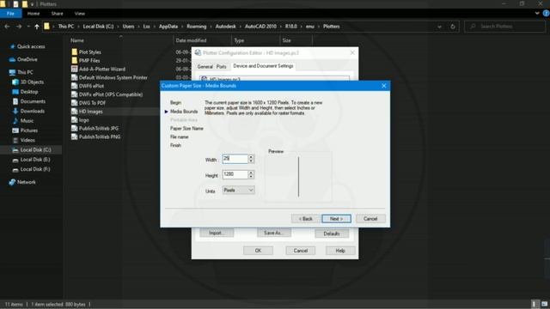Select Local Disk (F:) in sidebar
550x309 pixels.
35,169
